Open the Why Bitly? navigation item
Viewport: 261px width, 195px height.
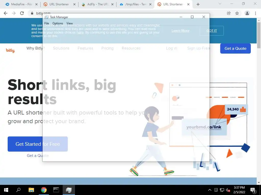click(x=35, y=48)
